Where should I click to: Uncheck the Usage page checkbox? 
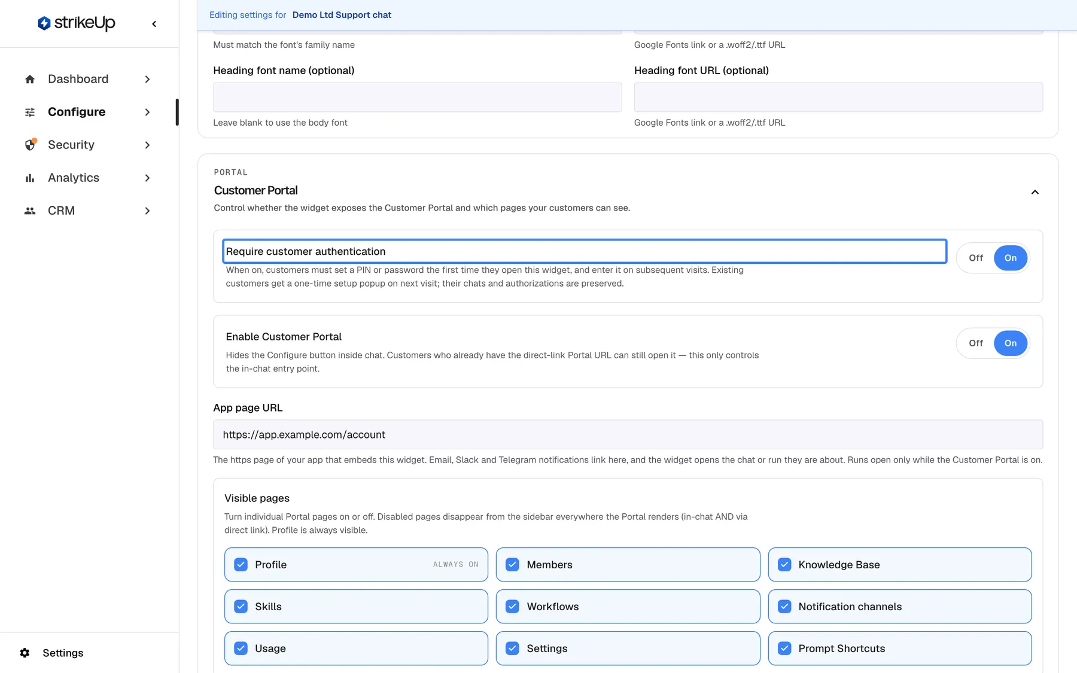coord(241,648)
